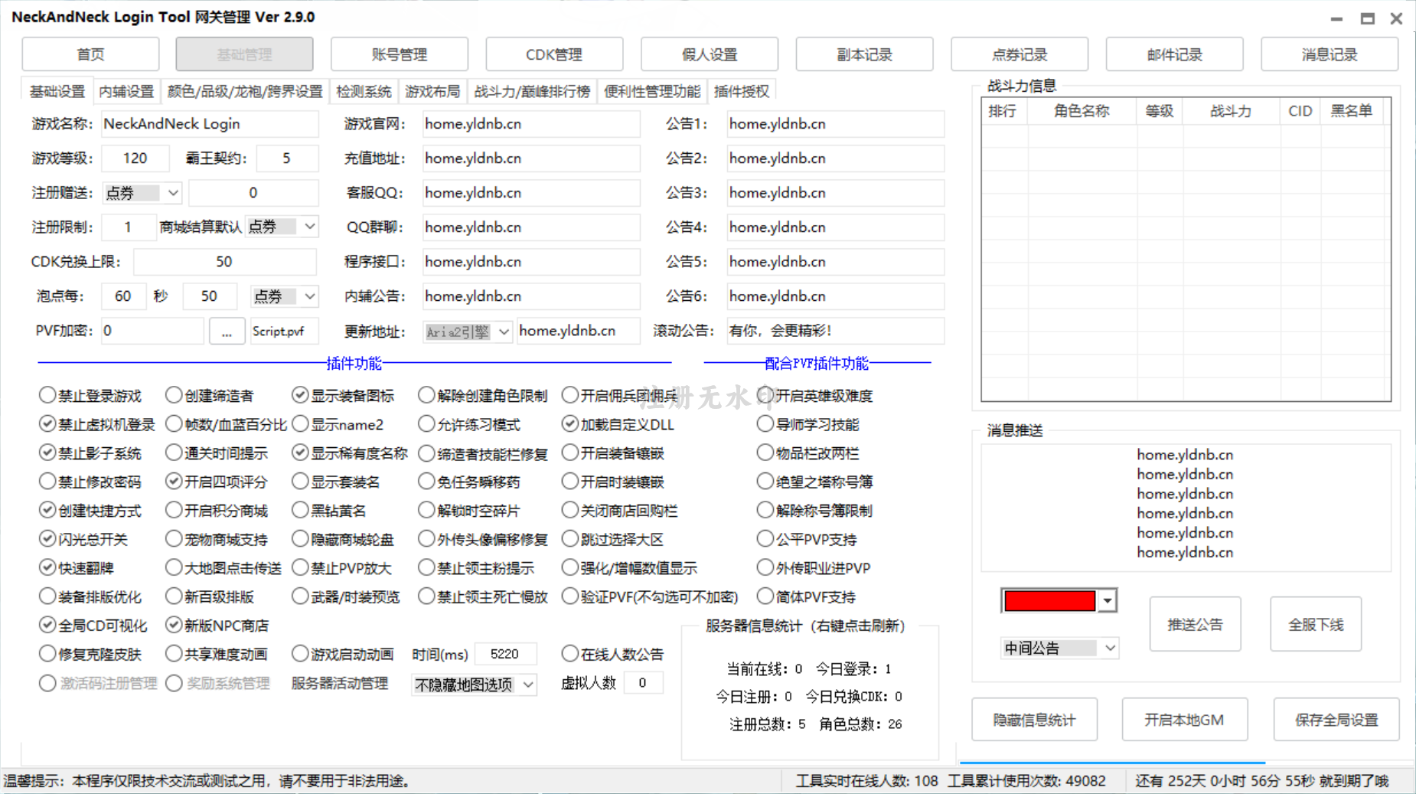Toggle 加载自定义DLL option
Screen dimensions: 1416x794
point(618,424)
